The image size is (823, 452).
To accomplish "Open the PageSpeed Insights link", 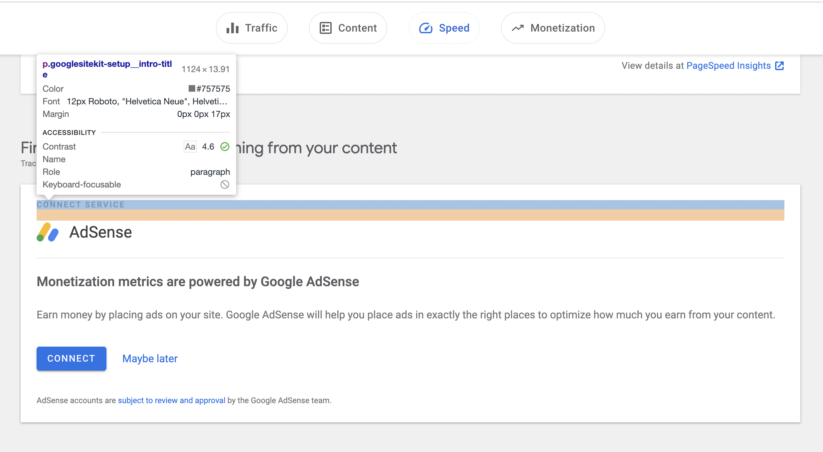I will point(728,66).
